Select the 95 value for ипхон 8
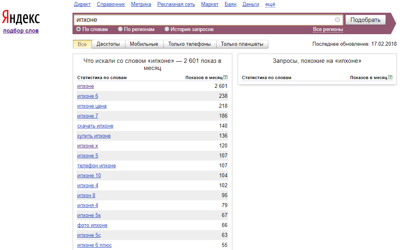 pyautogui.click(x=225, y=195)
